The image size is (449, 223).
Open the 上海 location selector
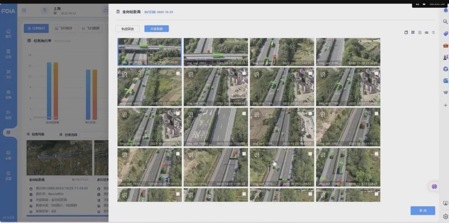point(57,9)
